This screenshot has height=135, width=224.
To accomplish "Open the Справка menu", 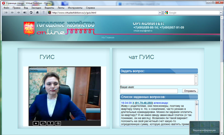I will [90, 8].
